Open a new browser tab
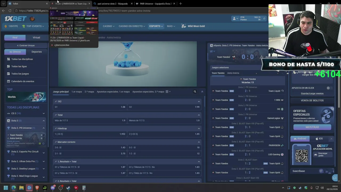This screenshot has width=341, height=192. [180, 3]
